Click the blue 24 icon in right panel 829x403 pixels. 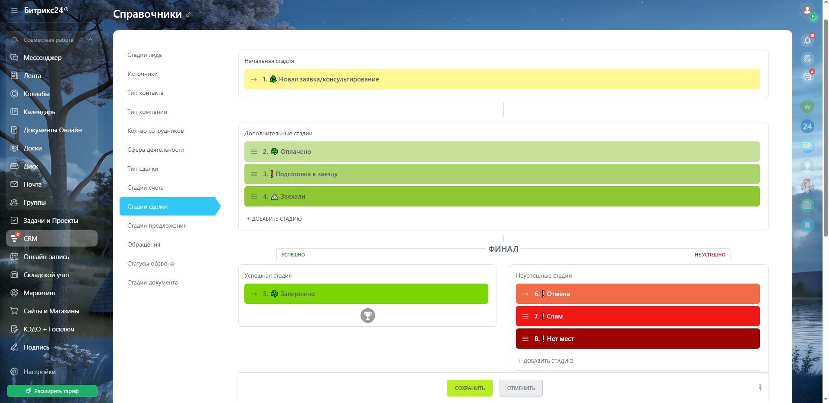807,127
